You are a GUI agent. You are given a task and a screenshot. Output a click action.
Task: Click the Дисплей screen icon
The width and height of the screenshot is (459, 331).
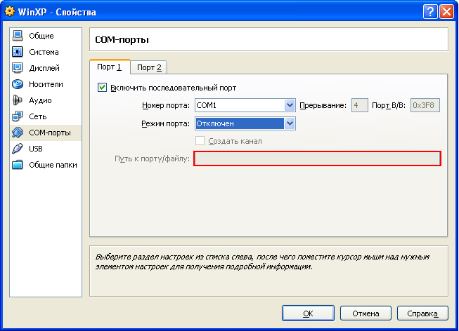click(x=18, y=68)
